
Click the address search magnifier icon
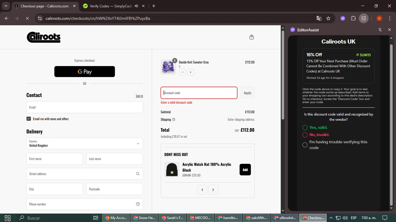point(138,174)
